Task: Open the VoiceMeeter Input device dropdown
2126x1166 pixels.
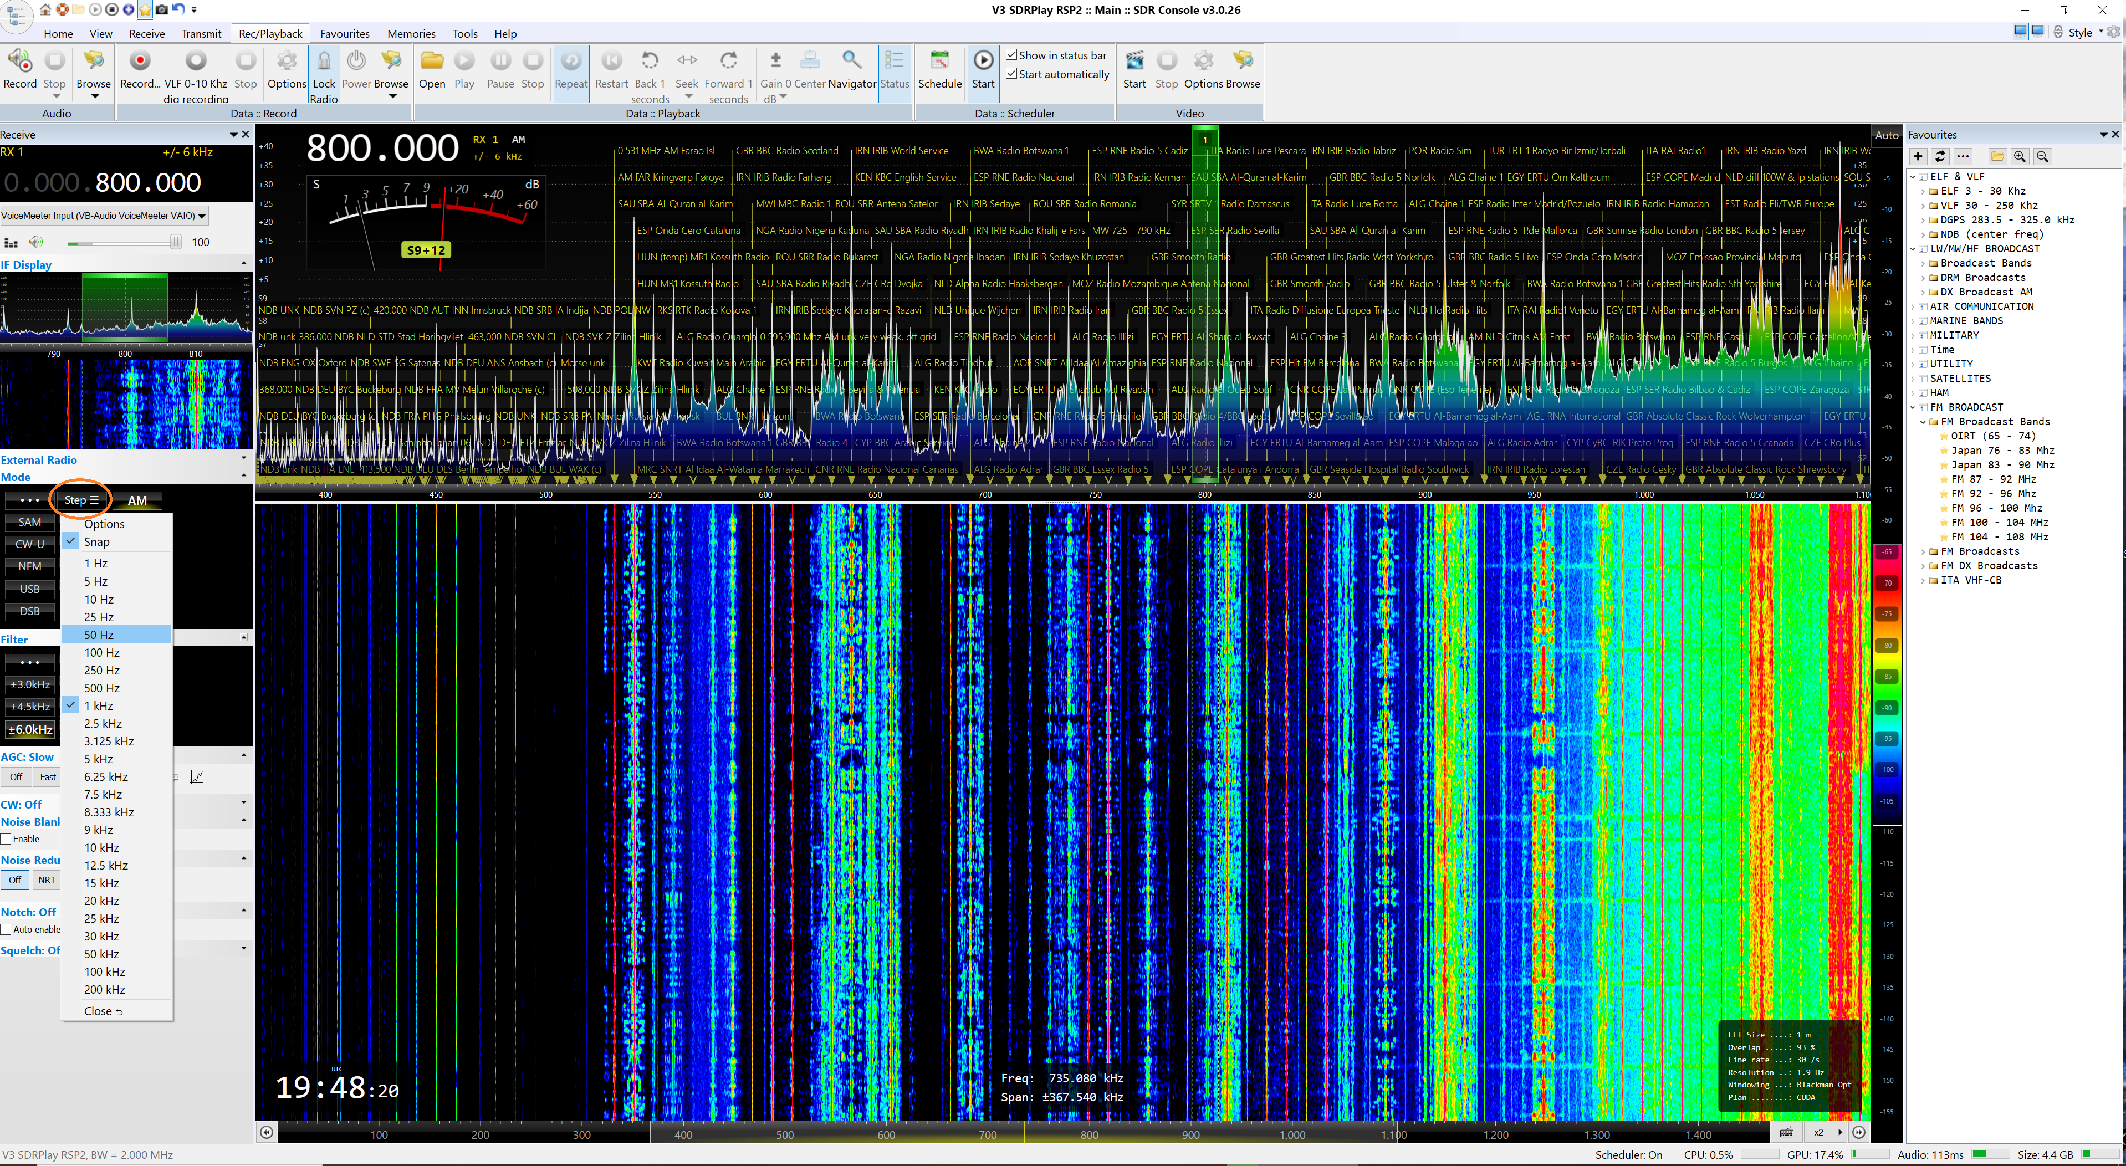Action: point(201,216)
